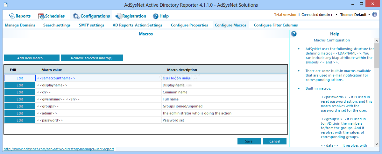Open the Theme : Default dropdown

pos(355,15)
